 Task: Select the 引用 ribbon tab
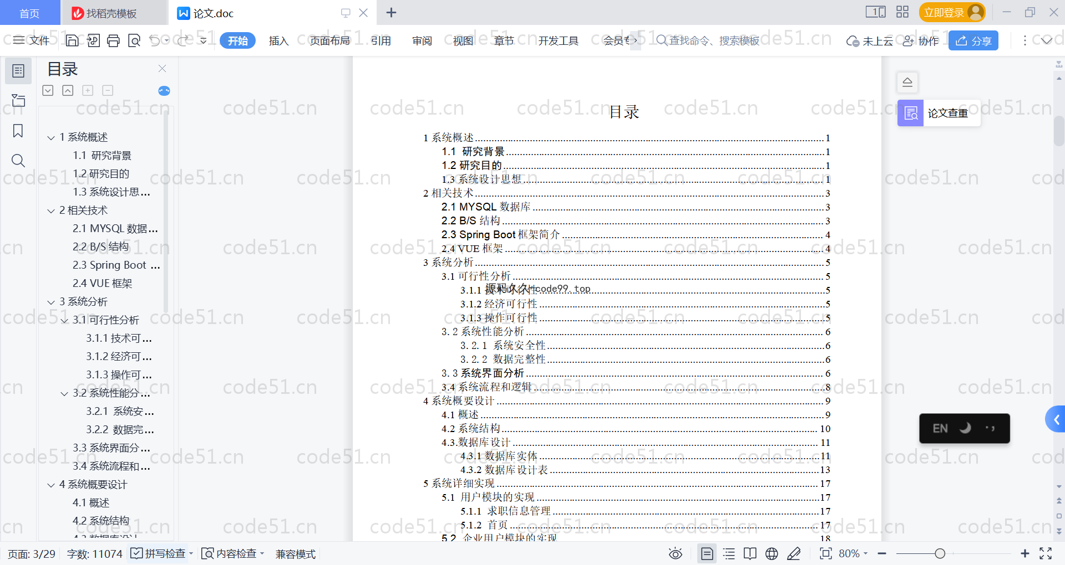coord(381,40)
